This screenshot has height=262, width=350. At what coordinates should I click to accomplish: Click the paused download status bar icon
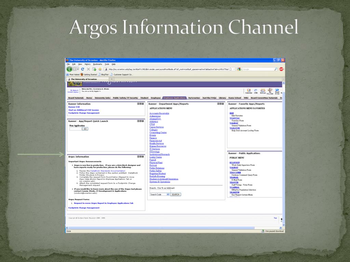(263, 231)
